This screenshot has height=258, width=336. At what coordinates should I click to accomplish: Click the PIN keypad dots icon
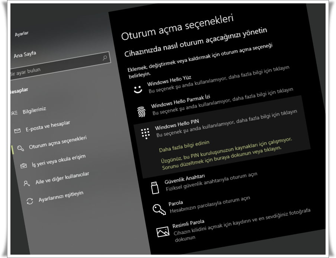point(145,133)
